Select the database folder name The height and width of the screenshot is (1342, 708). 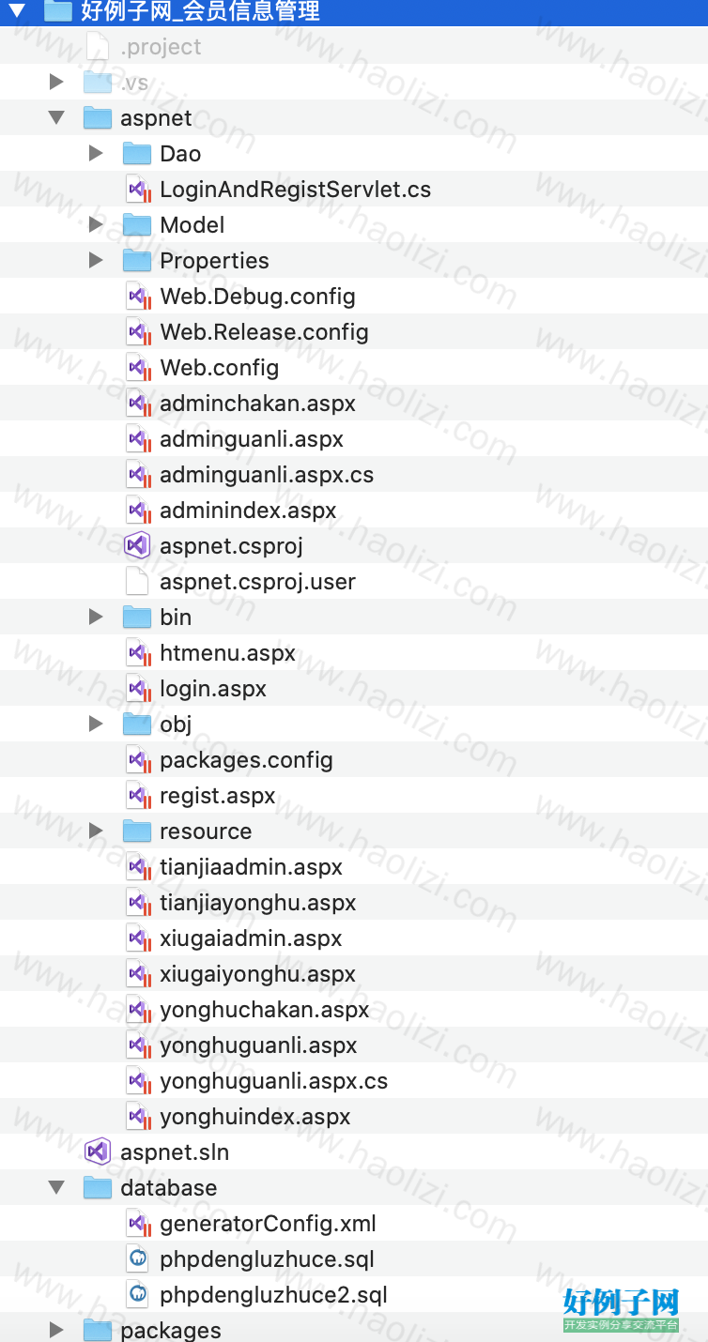[169, 1188]
